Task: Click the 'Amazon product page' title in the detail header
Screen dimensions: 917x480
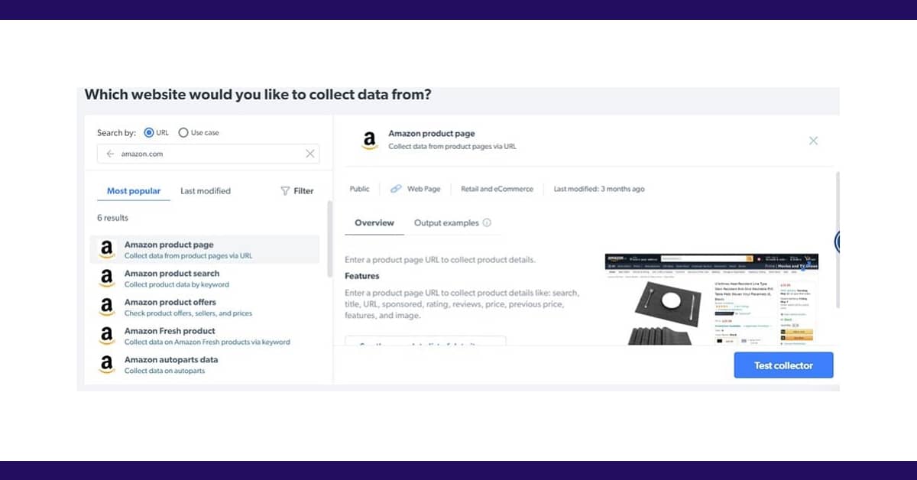Action: pos(431,134)
